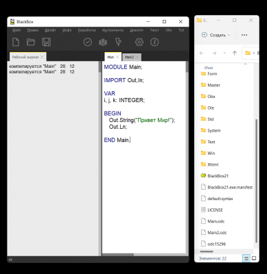Open the Obx menu
This screenshot has width=267, height=274.
[169, 30]
